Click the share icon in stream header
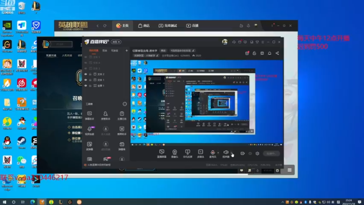 click(x=277, y=53)
